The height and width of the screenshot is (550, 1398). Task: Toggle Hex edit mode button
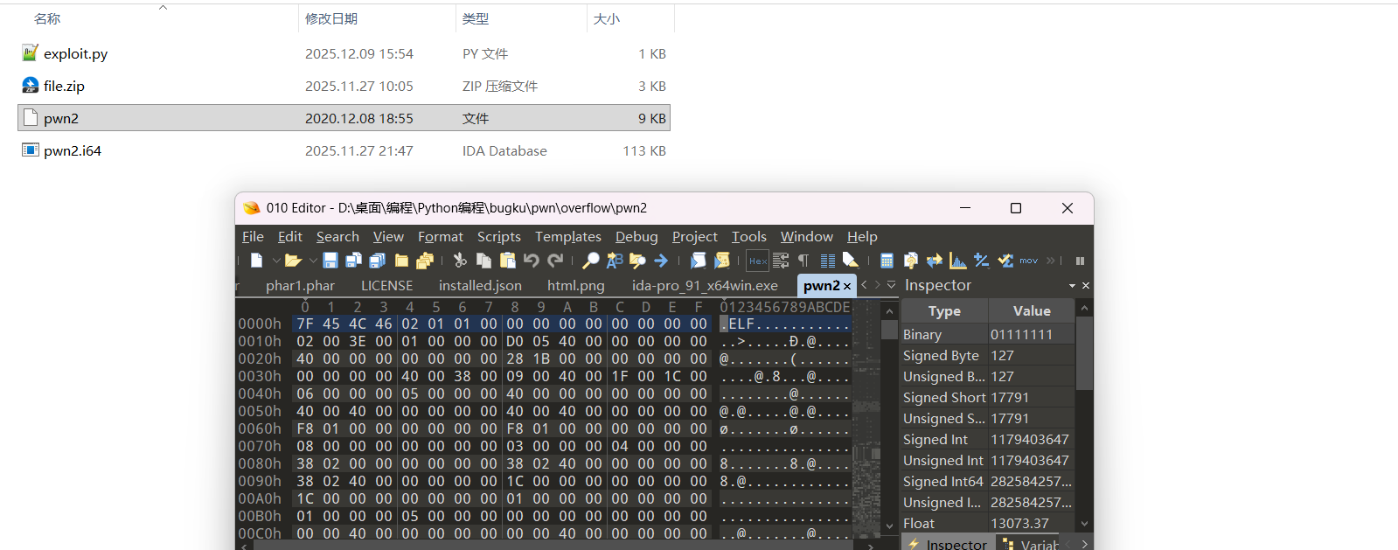coord(758,261)
